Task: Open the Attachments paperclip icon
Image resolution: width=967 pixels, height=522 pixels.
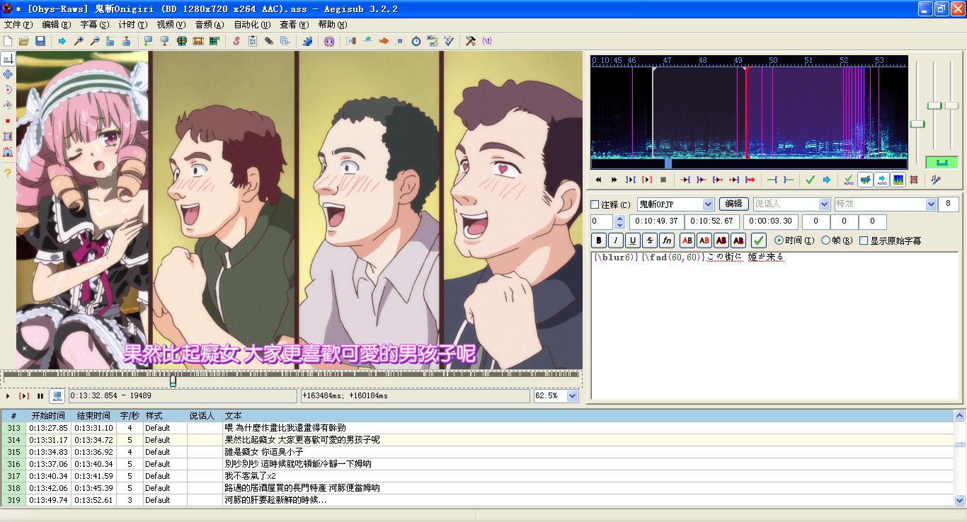Action: coord(269,41)
